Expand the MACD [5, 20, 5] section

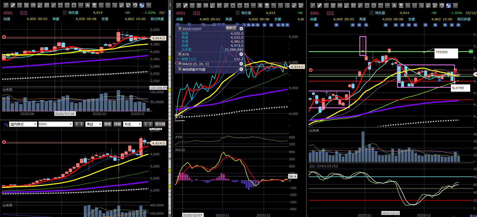pyautogui.click(x=180, y=64)
